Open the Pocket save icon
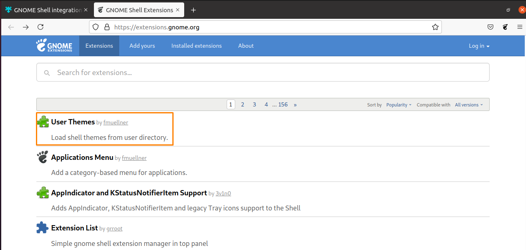 [490, 27]
